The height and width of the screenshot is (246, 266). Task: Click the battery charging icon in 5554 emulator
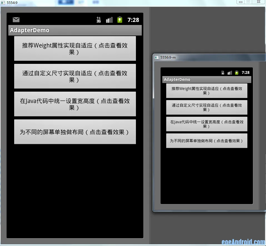click(120, 20)
